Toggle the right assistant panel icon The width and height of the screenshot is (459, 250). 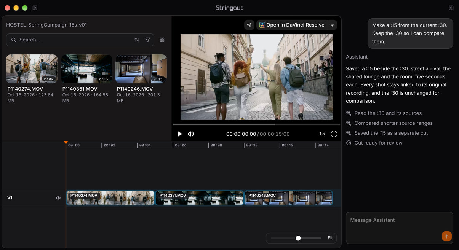pos(451,8)
